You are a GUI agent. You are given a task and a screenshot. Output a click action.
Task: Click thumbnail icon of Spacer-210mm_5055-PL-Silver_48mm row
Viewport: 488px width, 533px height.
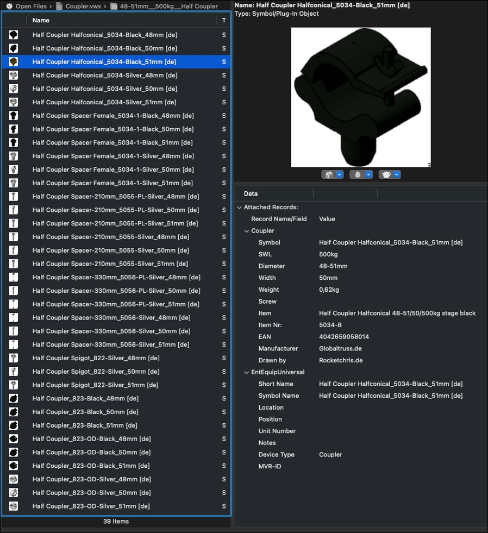pos(13,197)
